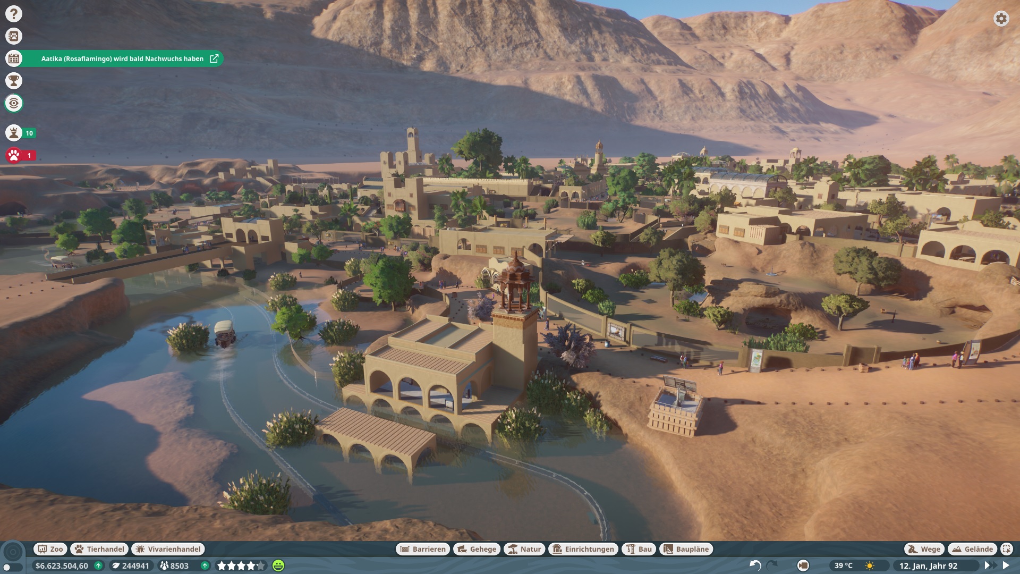
Task: Open the camera mode icon
Action: point(803,565)
